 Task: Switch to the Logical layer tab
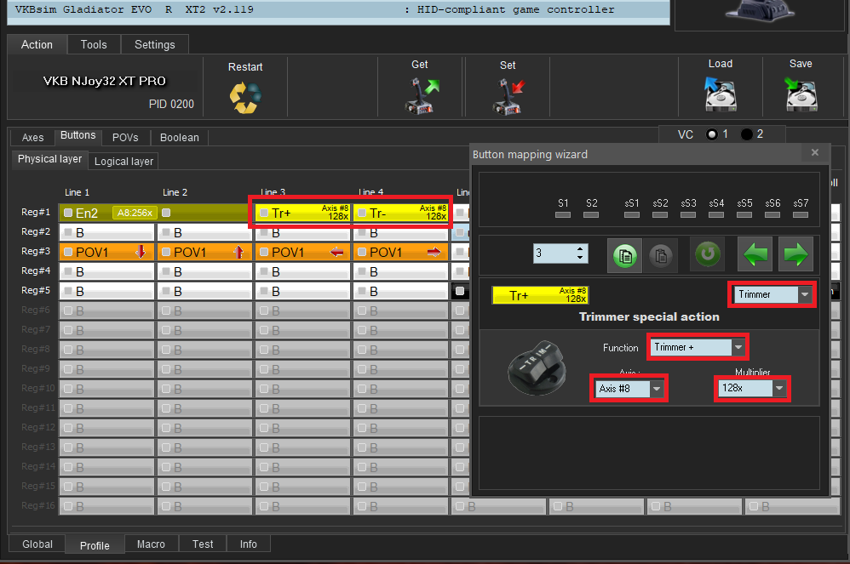123,161
